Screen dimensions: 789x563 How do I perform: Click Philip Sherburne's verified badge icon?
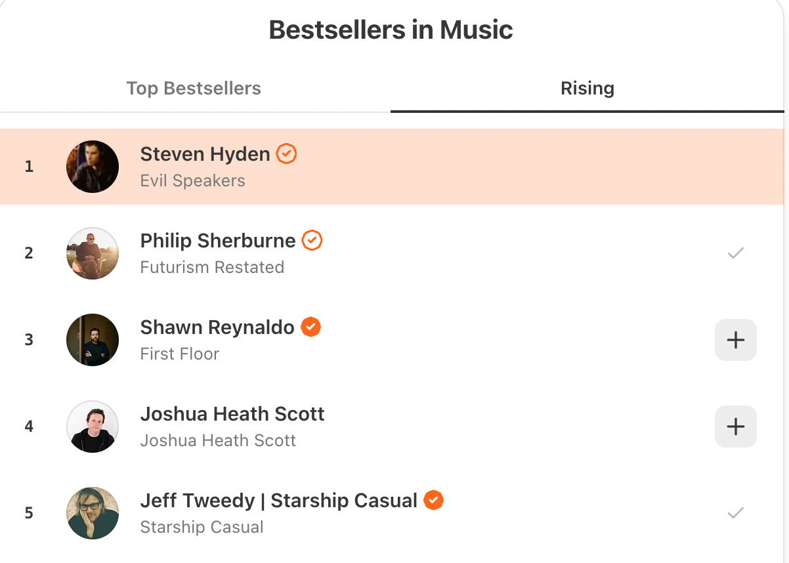(x=312, y=241)
